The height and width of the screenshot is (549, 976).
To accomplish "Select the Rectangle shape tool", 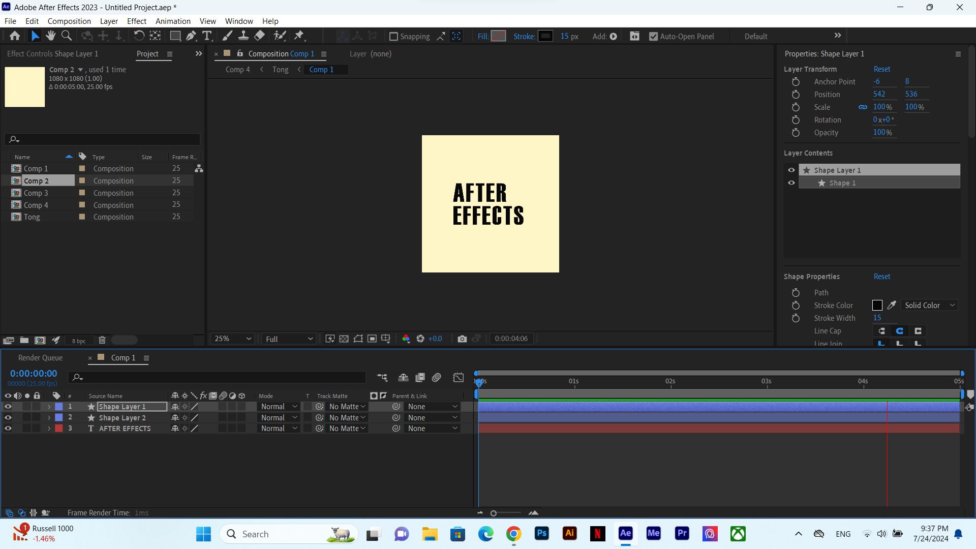I will [x=175, y=36].
